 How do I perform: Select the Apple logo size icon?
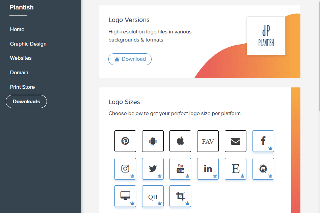pyautogui.click(x=180, y=141)
